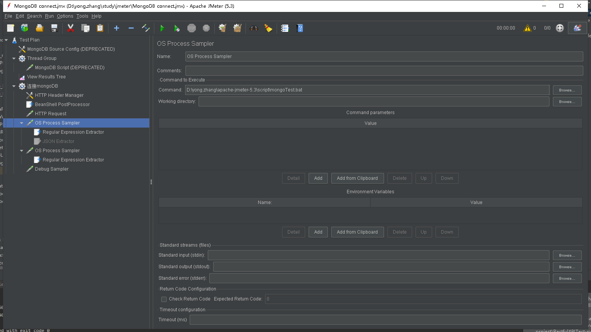Click the Comments input field
591x332 pixels.
coord(384,71)
